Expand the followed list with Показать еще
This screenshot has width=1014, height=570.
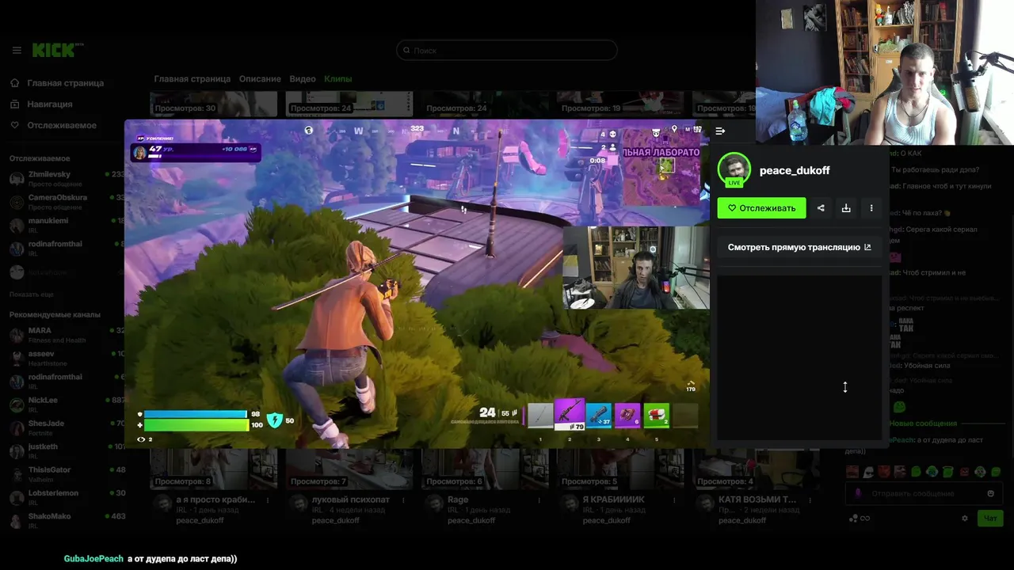click(x=32, y=294)
